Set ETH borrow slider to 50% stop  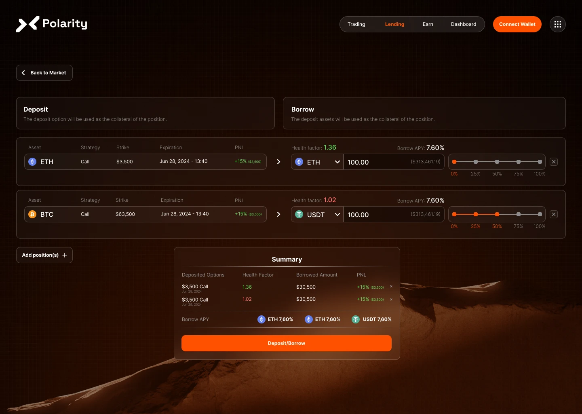[x=497, y=162]
